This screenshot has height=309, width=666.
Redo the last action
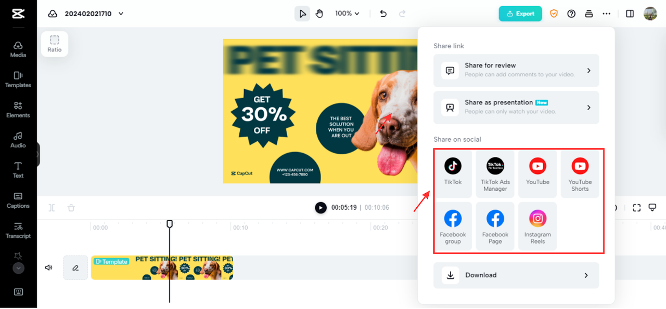(x=402, y=14)
